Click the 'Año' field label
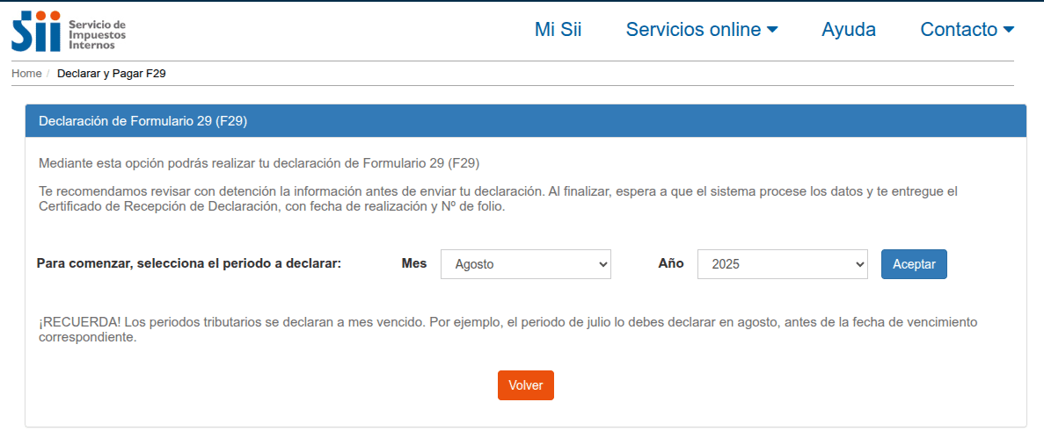1044x438 pixels. (x=671, y=263)
